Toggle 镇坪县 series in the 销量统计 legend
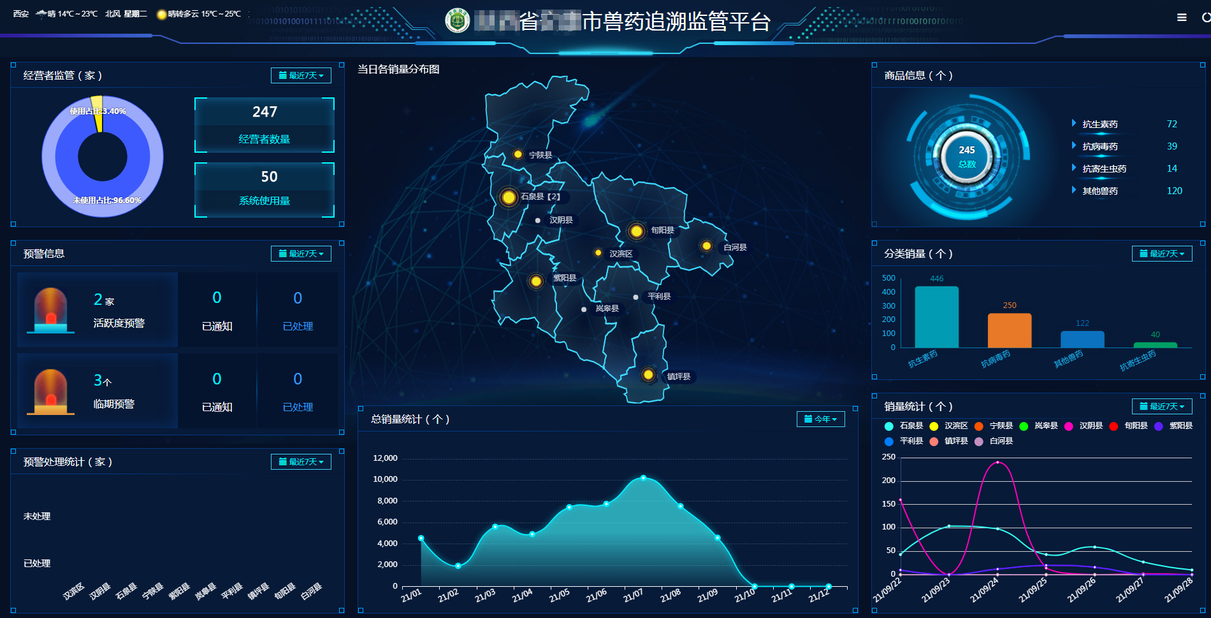 pyautogui.click(x=949, y=441)
